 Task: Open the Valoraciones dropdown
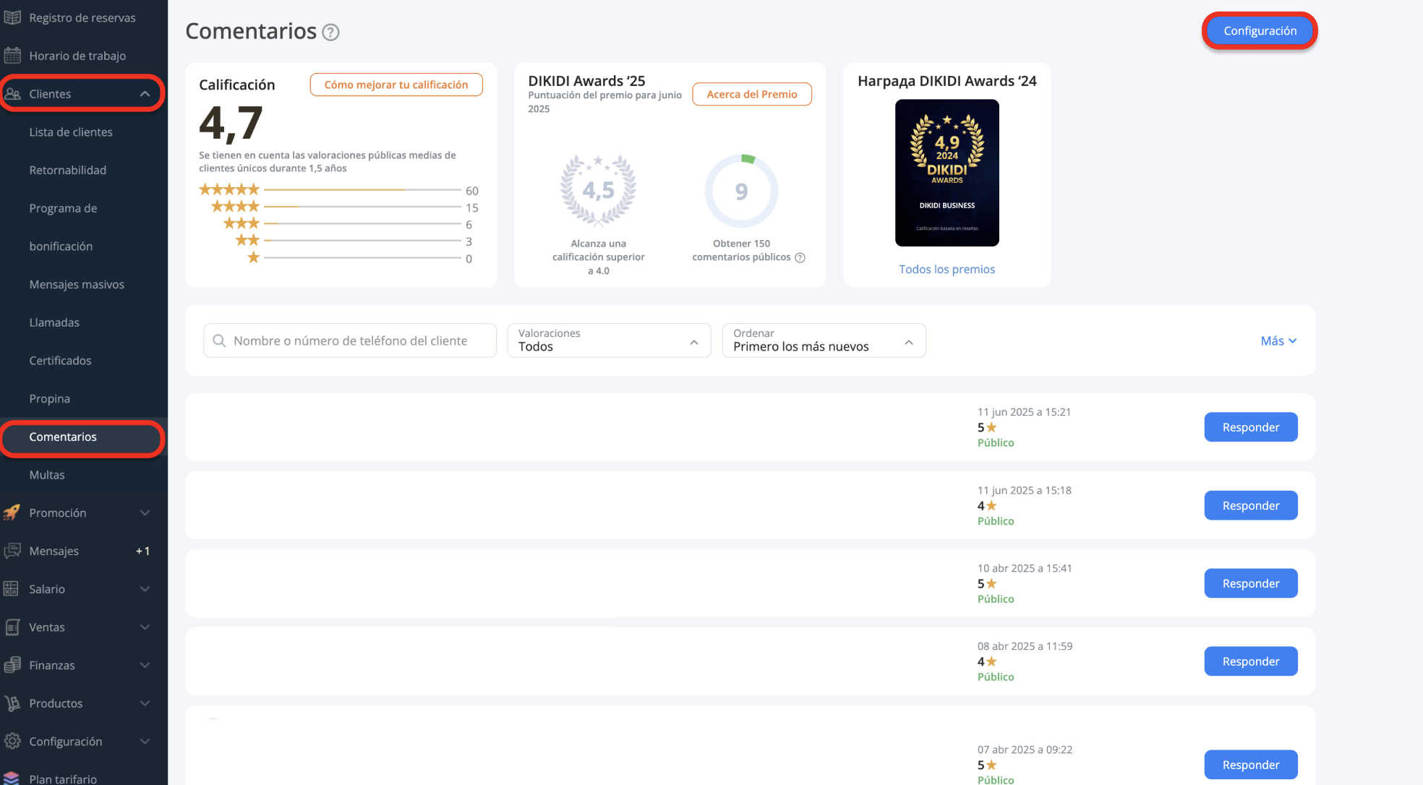coord(609,340)
